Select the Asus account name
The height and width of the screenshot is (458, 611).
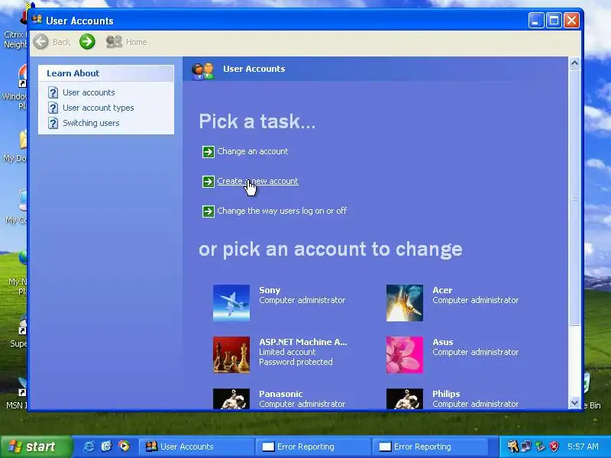point(443,342)
